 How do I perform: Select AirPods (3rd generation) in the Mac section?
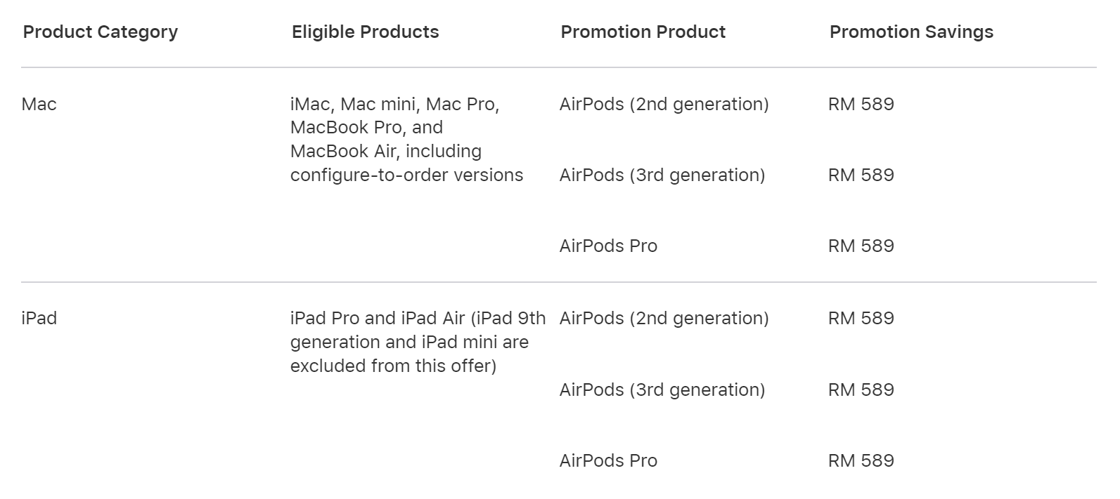point(662,175)
